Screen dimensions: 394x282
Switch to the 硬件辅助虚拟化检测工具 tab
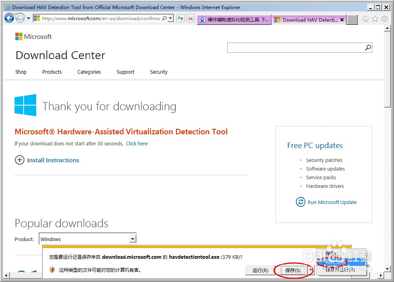pos(234,20)
